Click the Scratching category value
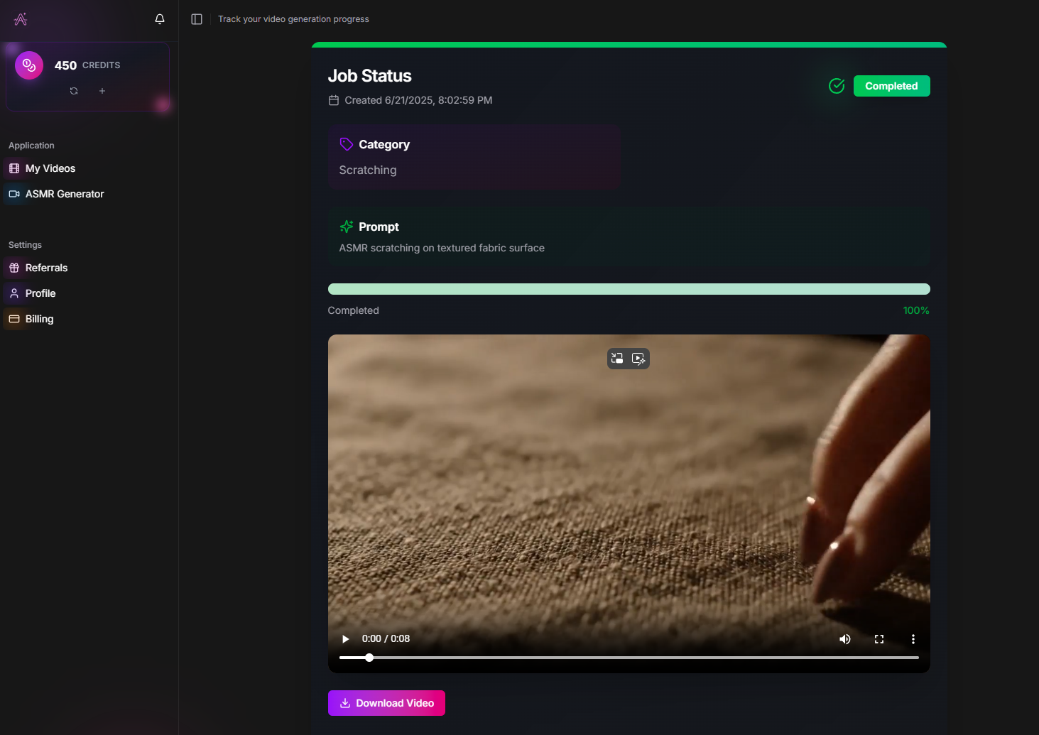This screenshot has height=735, width=1039. [x=368, y=170]
